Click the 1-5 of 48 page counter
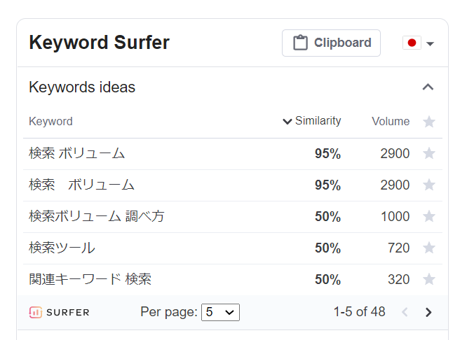This screenshot has height=340, width=474. 360,311
